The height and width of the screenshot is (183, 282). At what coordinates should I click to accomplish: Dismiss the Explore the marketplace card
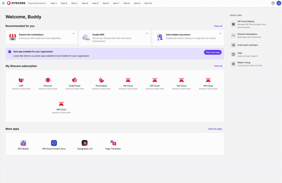click(x=73, y=33)
